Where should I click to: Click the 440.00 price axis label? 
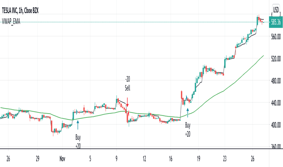pos(276,103)
